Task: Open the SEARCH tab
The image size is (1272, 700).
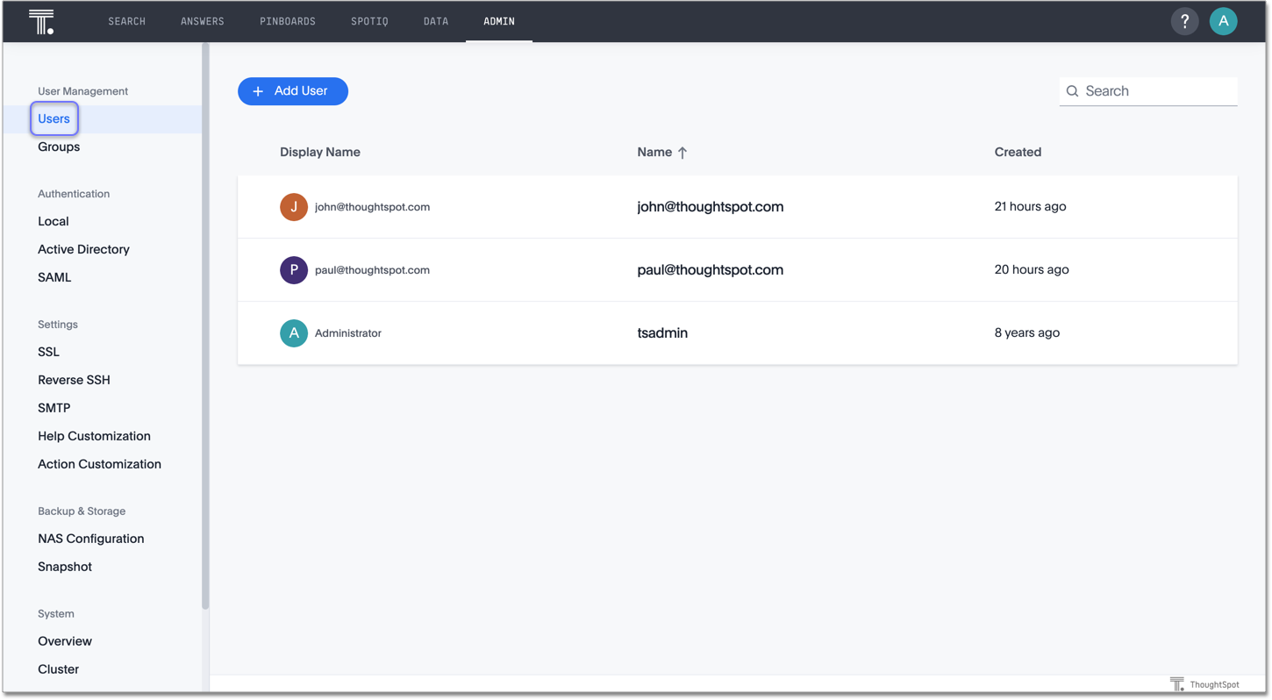Action: [126, 21]
